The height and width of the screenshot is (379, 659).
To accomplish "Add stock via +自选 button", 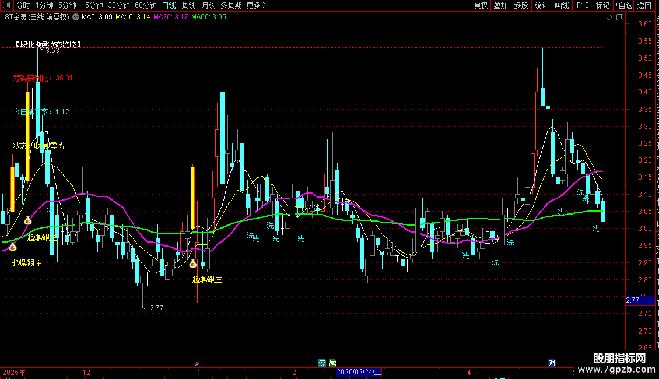I will pos(623,5).
